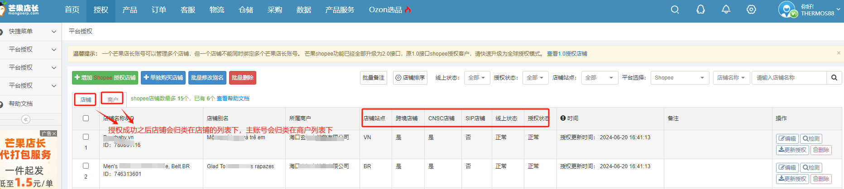This screenshot has height=189, width=844.
Task: Switch to the 店铺 tab
Action: (x=86, y=99)
